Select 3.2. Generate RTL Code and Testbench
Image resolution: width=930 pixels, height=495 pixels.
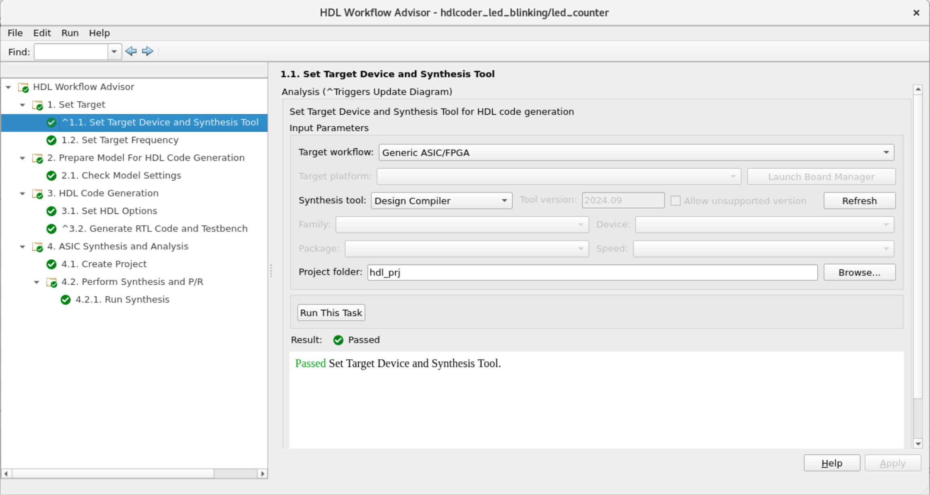[154, 229]
